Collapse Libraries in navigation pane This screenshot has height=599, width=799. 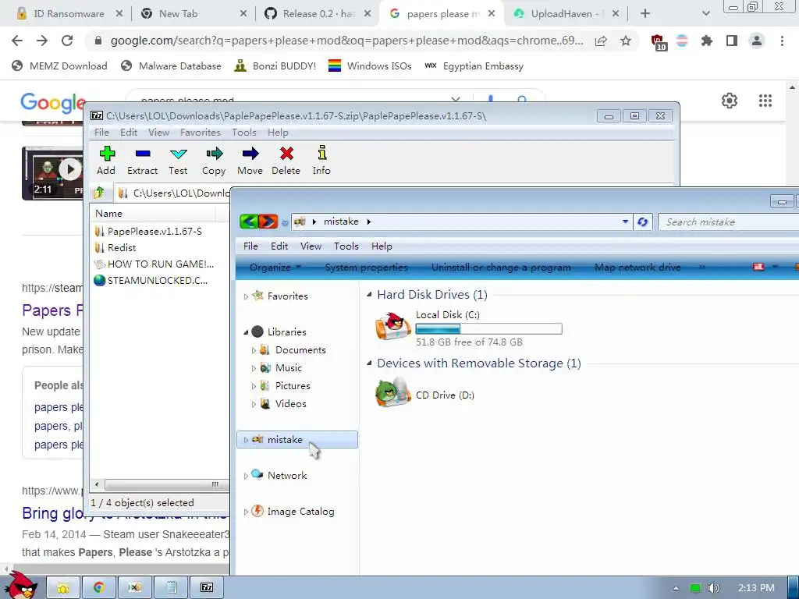tap(246, 332)
